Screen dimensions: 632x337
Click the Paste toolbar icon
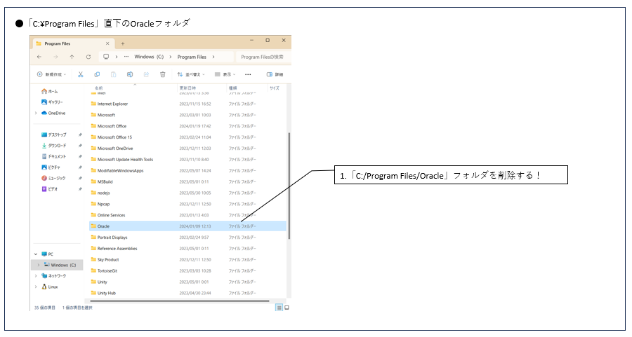(x=114, y=74)
